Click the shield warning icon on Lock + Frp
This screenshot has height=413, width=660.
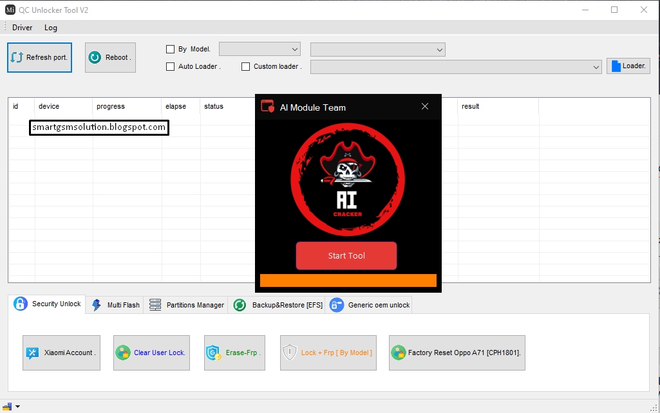(290, 353)
